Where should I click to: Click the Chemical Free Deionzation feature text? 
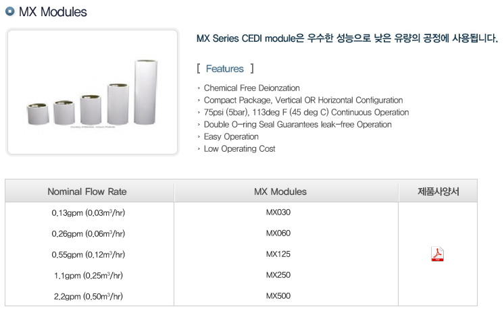click(x=252, y=88)
